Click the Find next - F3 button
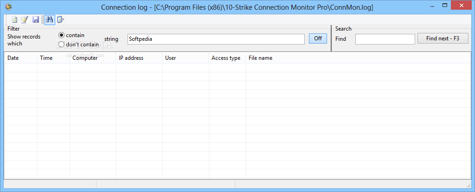Screen dimensions: 475x192 pyautogui.click(x=443, y=38)
